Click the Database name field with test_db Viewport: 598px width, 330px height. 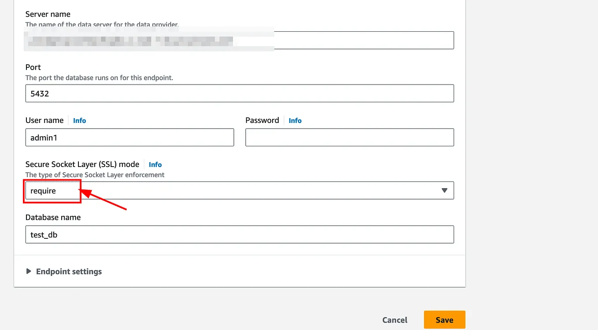tap(240, 234)
